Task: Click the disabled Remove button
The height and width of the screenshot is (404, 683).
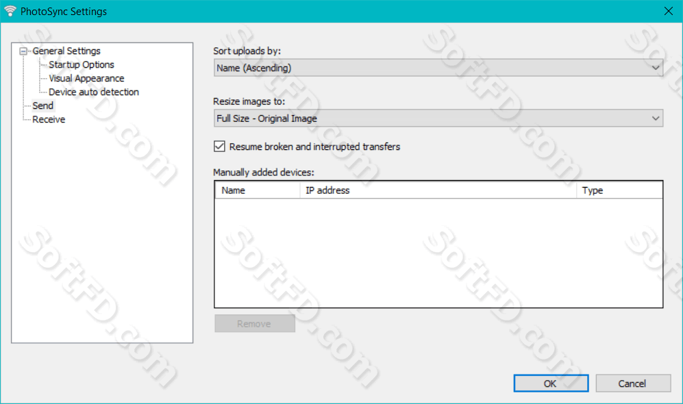Action: [x=254, y=323]
